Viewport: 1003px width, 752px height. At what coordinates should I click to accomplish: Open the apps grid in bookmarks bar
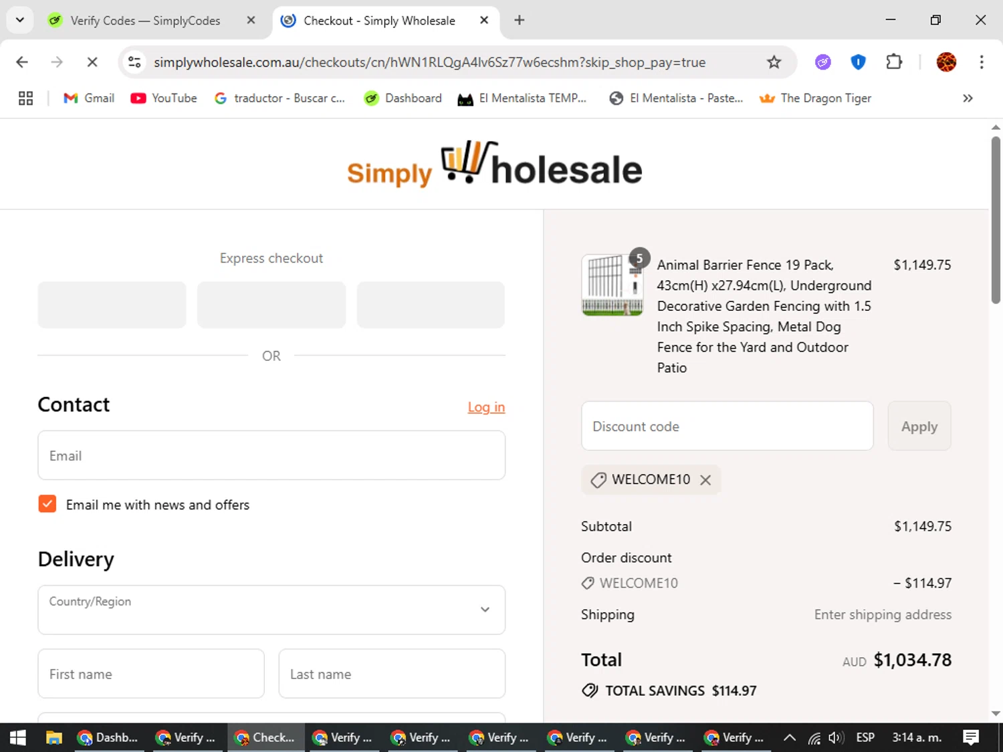tap(25, 98)
